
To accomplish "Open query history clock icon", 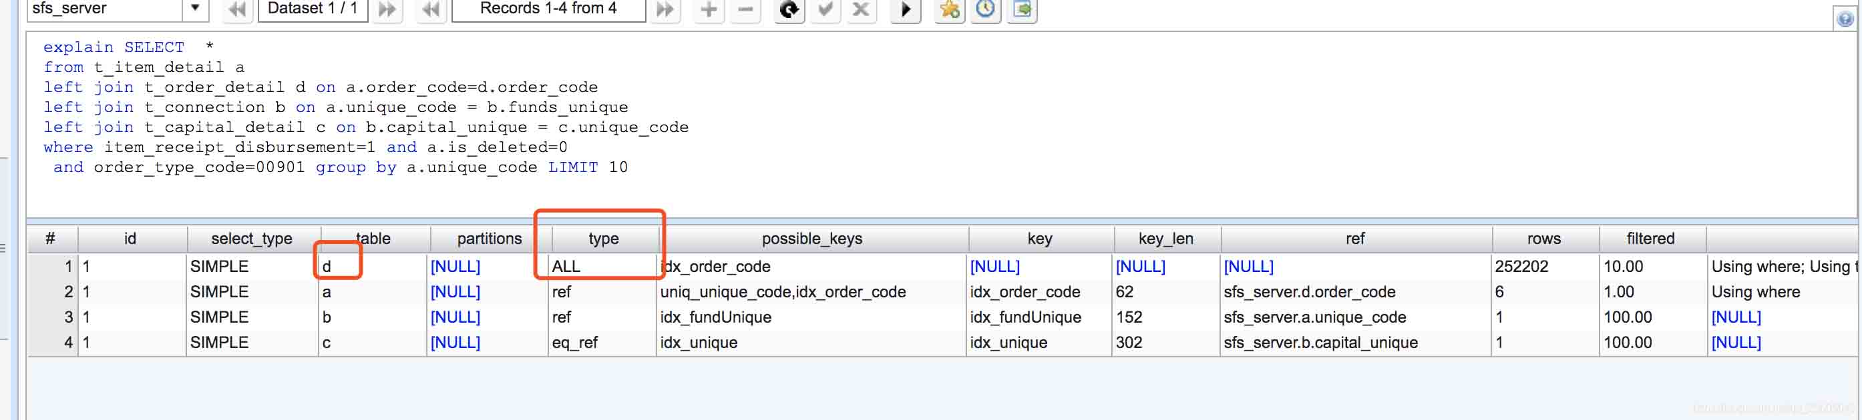I will [985, 9].
